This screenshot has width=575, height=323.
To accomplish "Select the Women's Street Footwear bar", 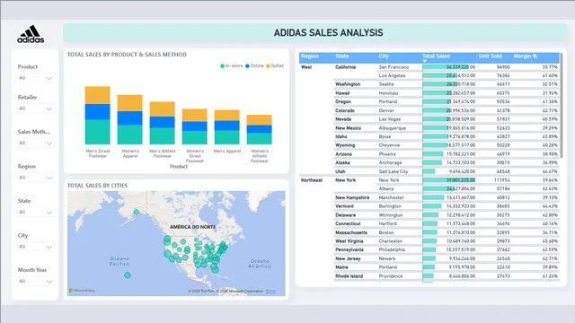I will 195,127.
